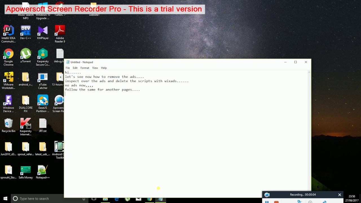361x203 pixels.
Task: Open IntelliJ IDEA desktop shortcut
Action: click(8, 34)
